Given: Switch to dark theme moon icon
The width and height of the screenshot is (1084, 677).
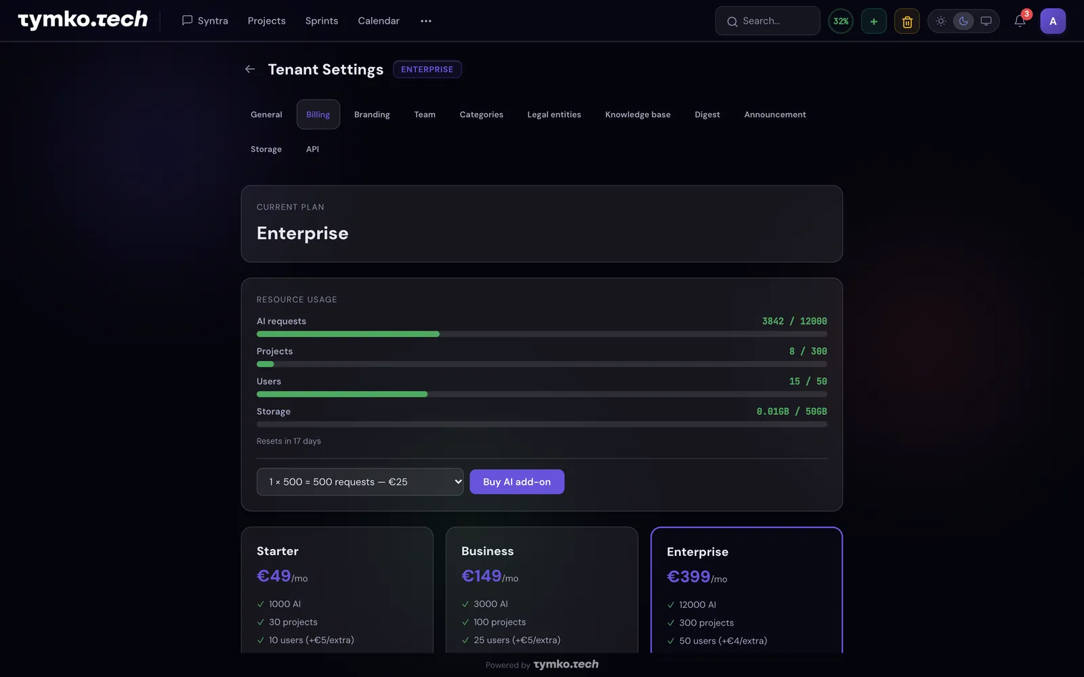Looking at the screenshot, I should coord(963,21).
